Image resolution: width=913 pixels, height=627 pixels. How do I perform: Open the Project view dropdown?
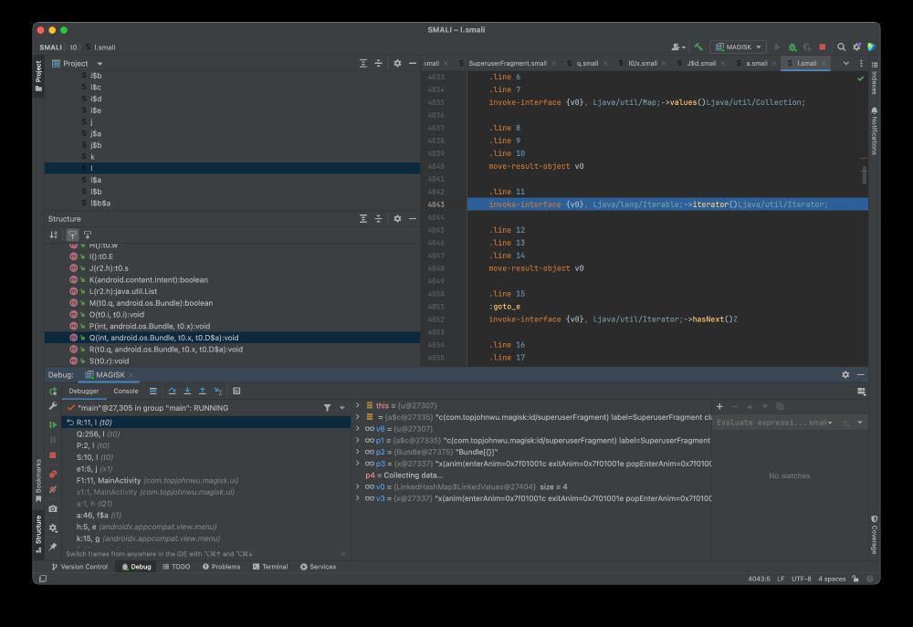click(100, 64)
